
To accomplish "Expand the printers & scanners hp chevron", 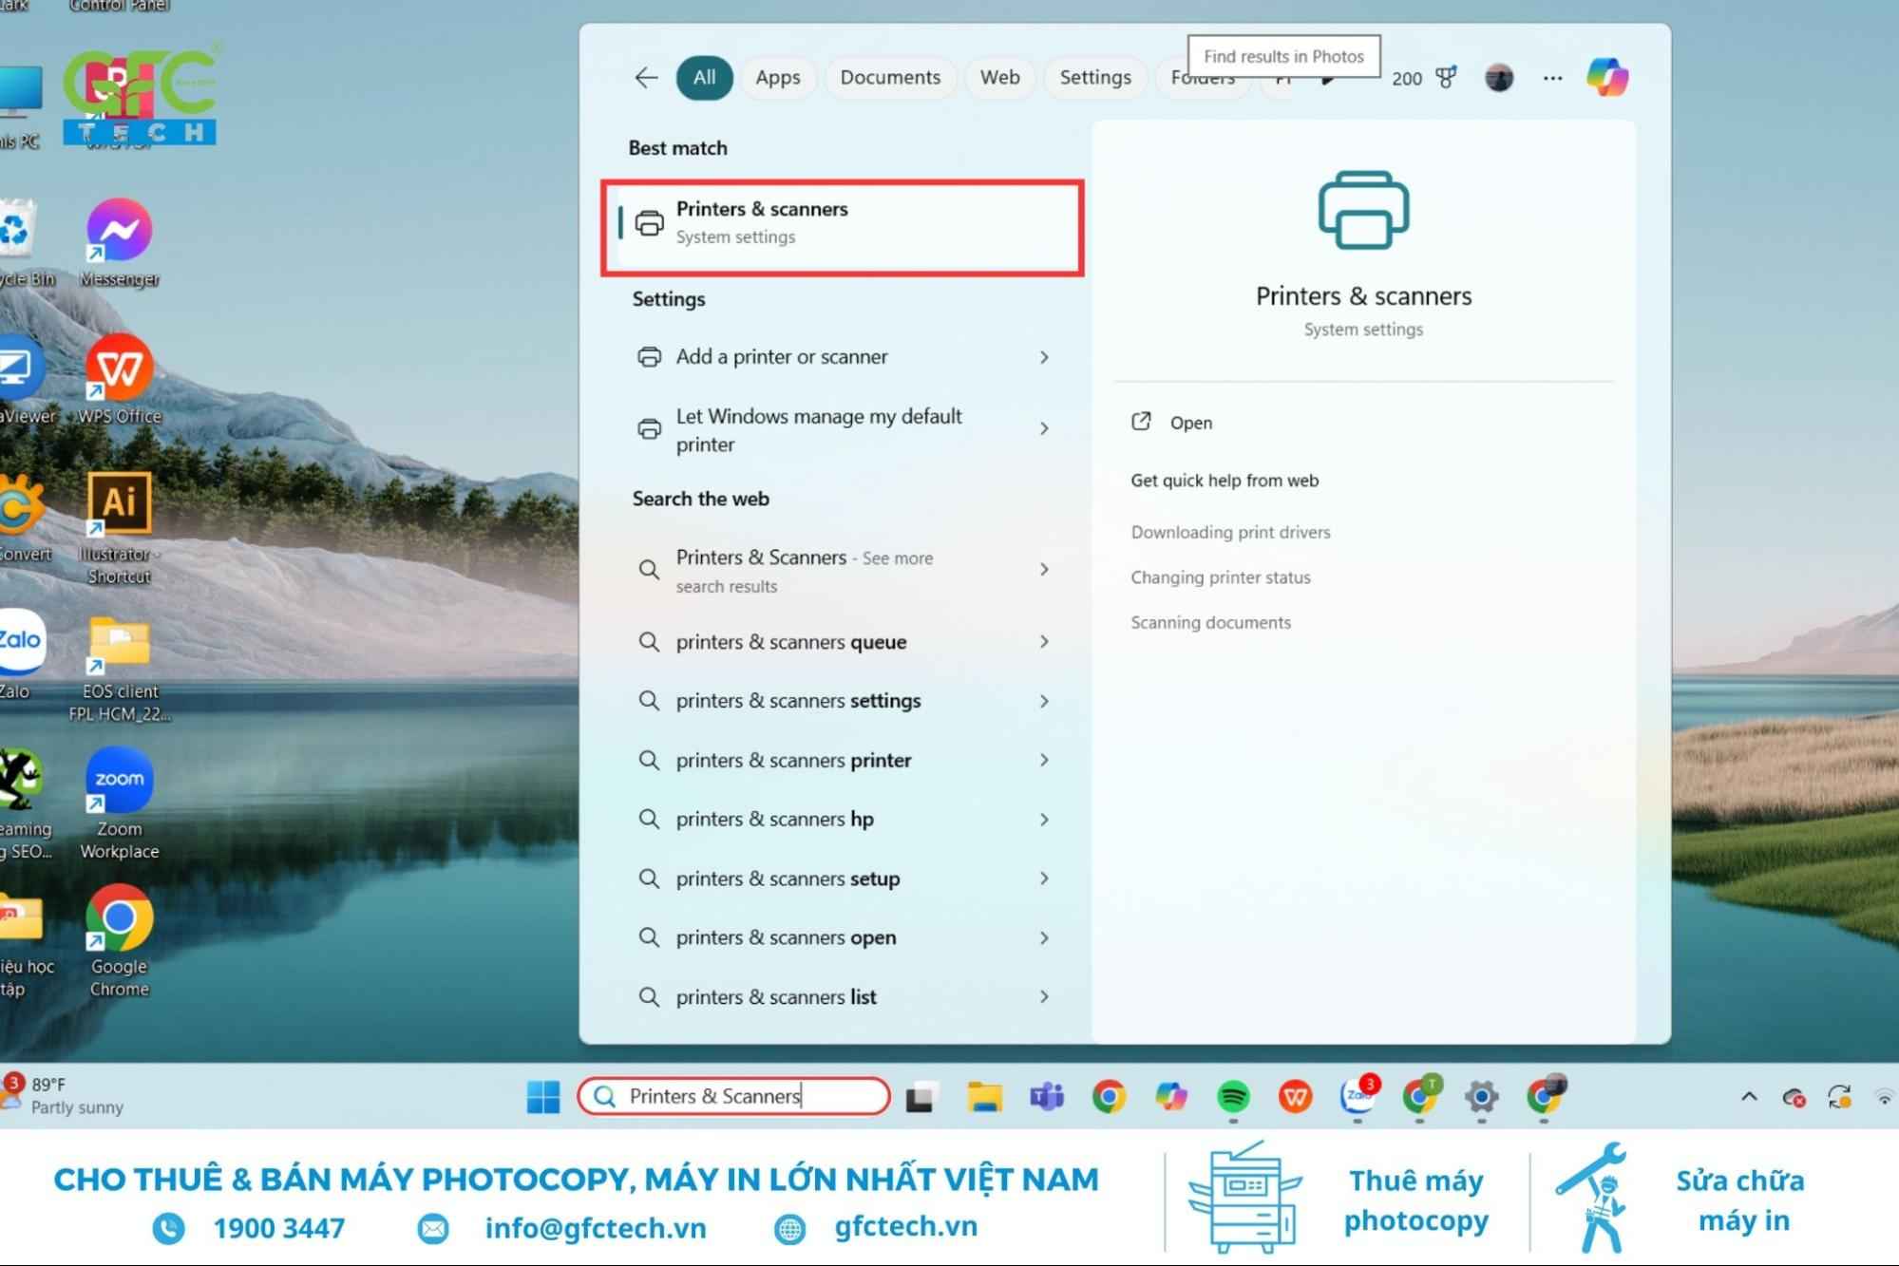I will (1044, 820).
